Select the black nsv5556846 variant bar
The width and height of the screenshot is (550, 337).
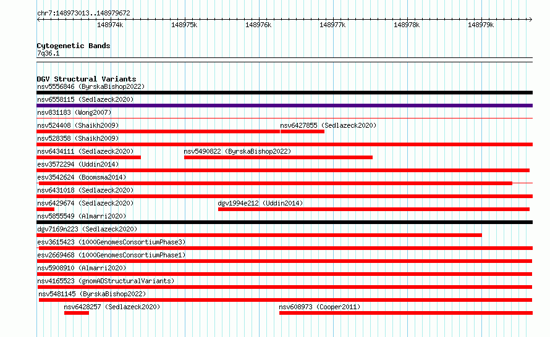[284, 93]
